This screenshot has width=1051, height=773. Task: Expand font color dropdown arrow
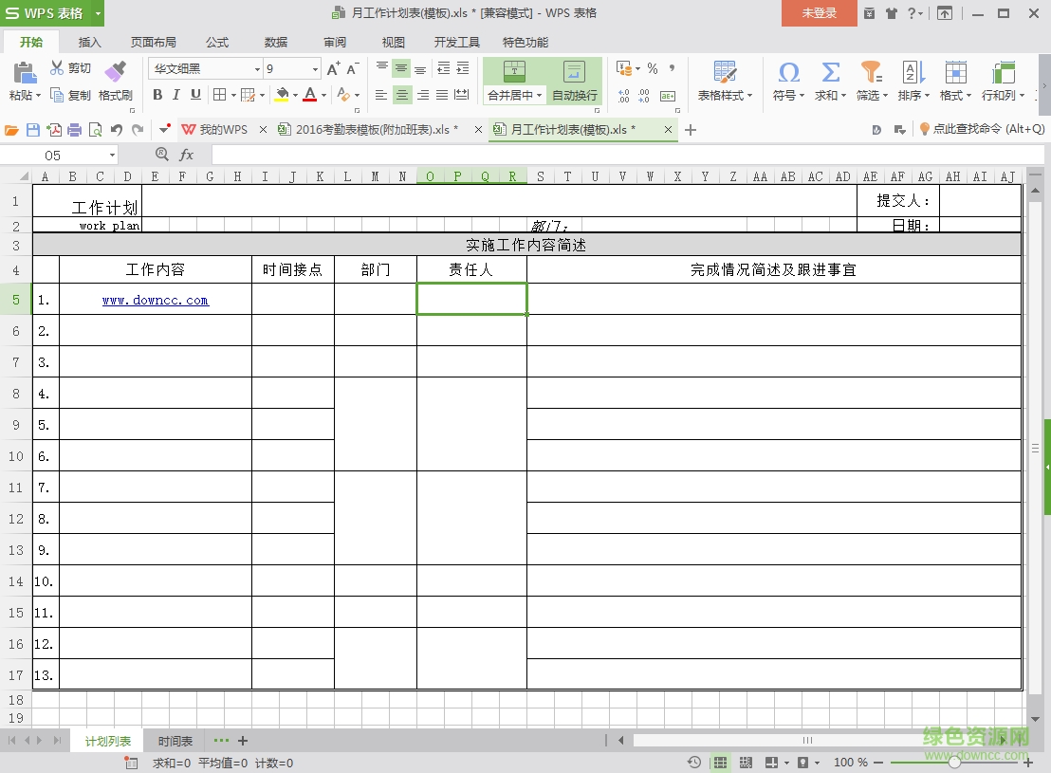(x=323, y=95)
